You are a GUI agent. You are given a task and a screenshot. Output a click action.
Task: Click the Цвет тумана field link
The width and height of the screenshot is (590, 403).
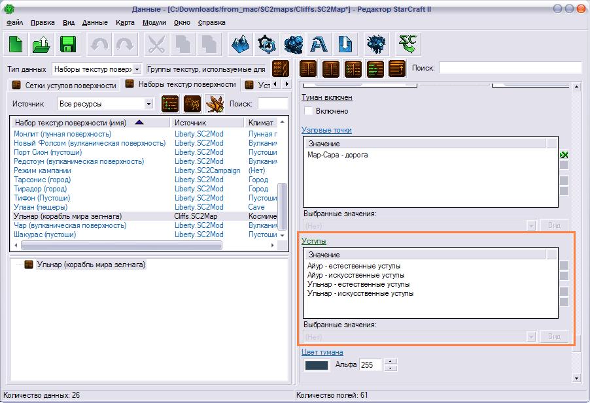click(x=322, y=352)
